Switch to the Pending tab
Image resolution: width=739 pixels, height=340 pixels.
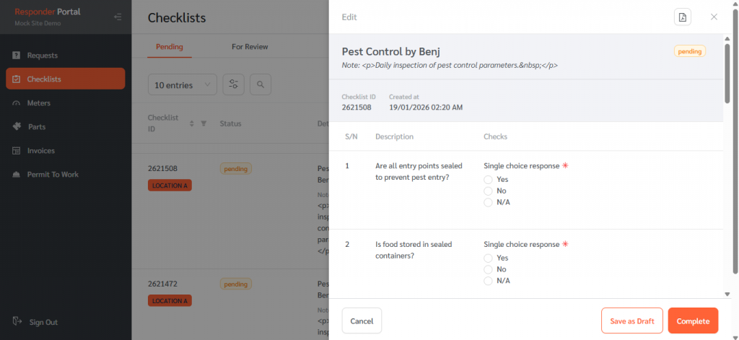[x=170, y=47]
